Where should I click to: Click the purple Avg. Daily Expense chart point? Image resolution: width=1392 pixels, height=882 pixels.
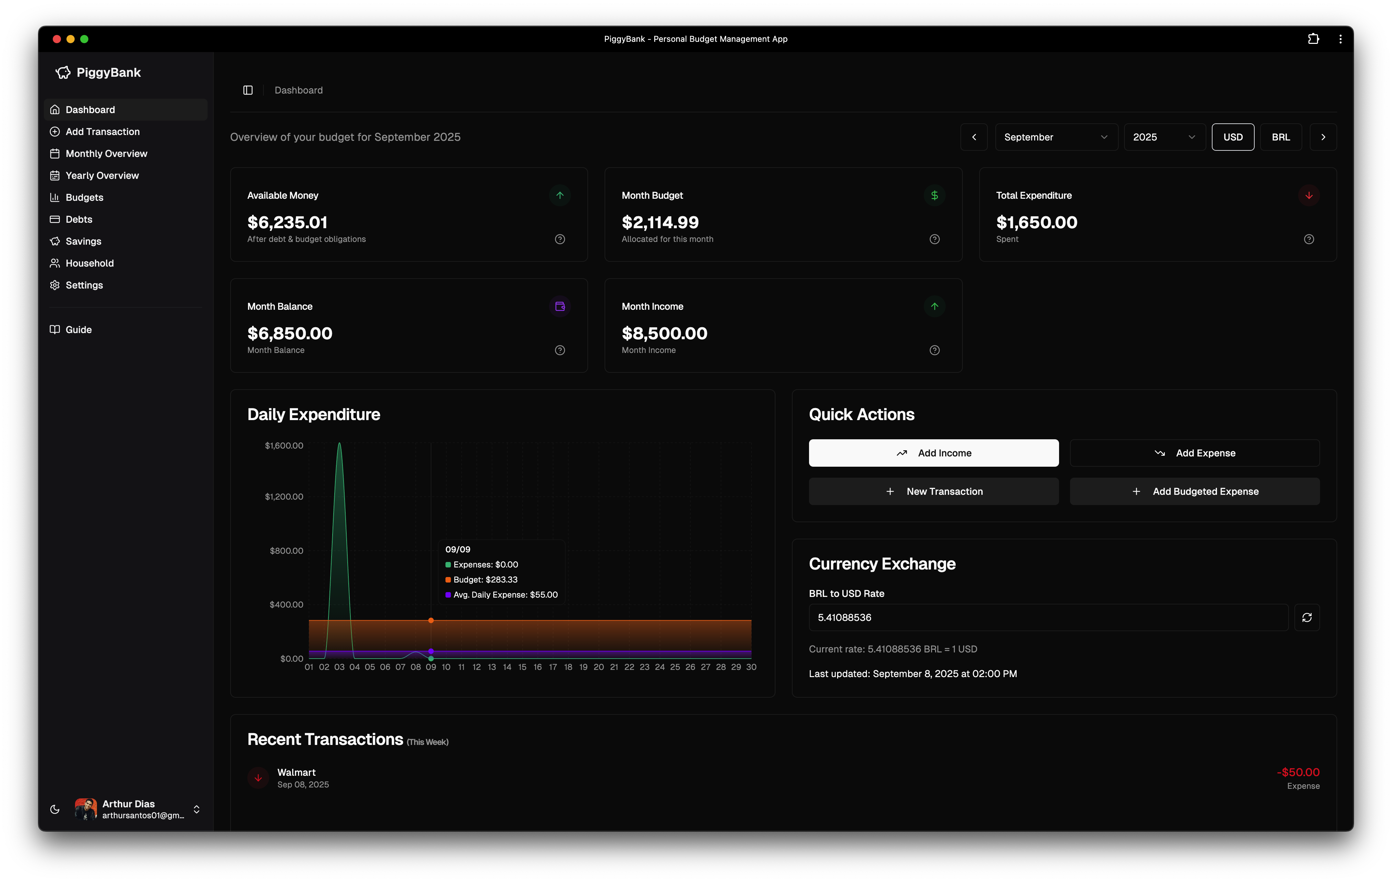[x=431, y=652]
